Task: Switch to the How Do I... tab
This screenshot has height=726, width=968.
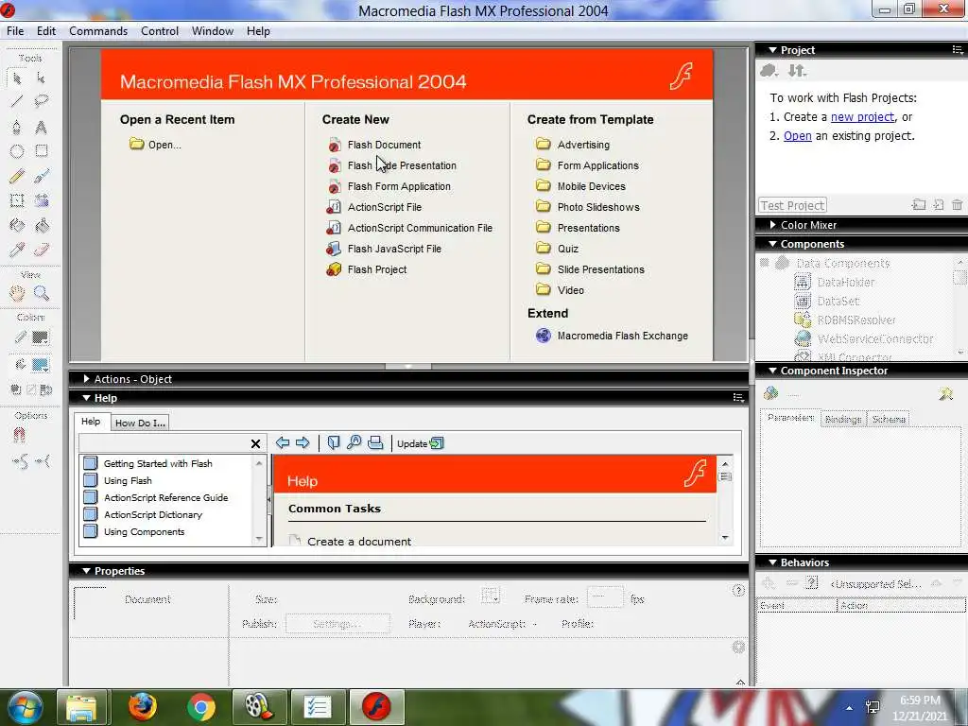Action: (x=140, y=423)
